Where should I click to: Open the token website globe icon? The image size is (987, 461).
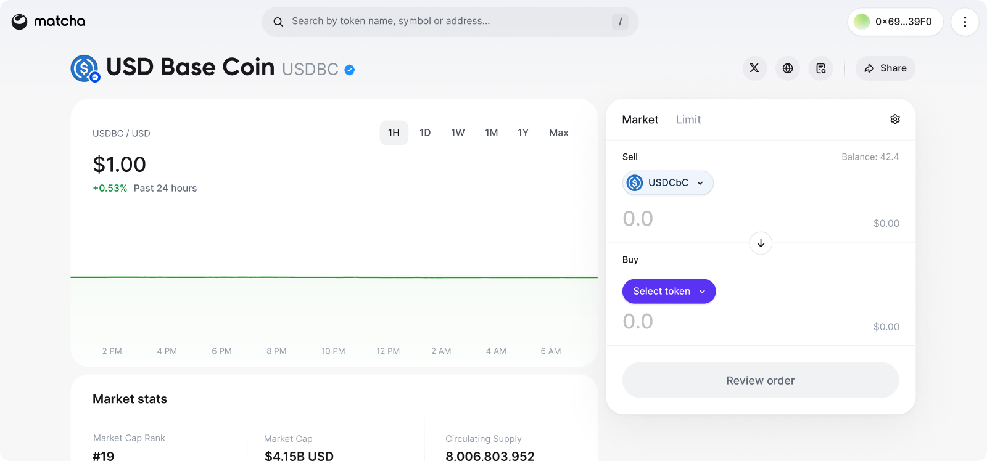[x=788, y=68]
